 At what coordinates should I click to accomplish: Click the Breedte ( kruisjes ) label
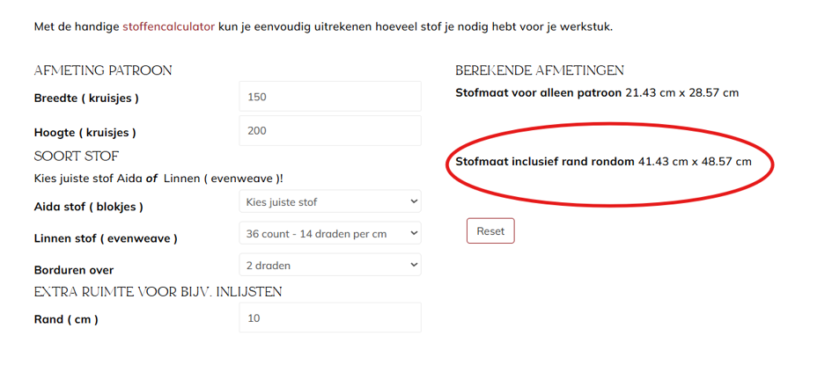point(86,98)
